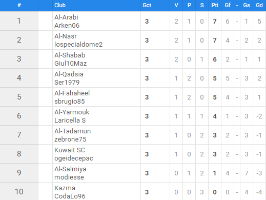Click the Gct column header
The width and height of the screenshot is (266, 200).
(147, 5)
